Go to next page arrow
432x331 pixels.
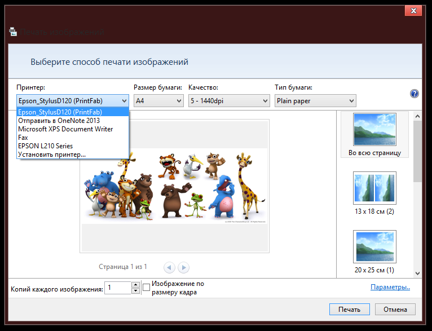(183, 267)
